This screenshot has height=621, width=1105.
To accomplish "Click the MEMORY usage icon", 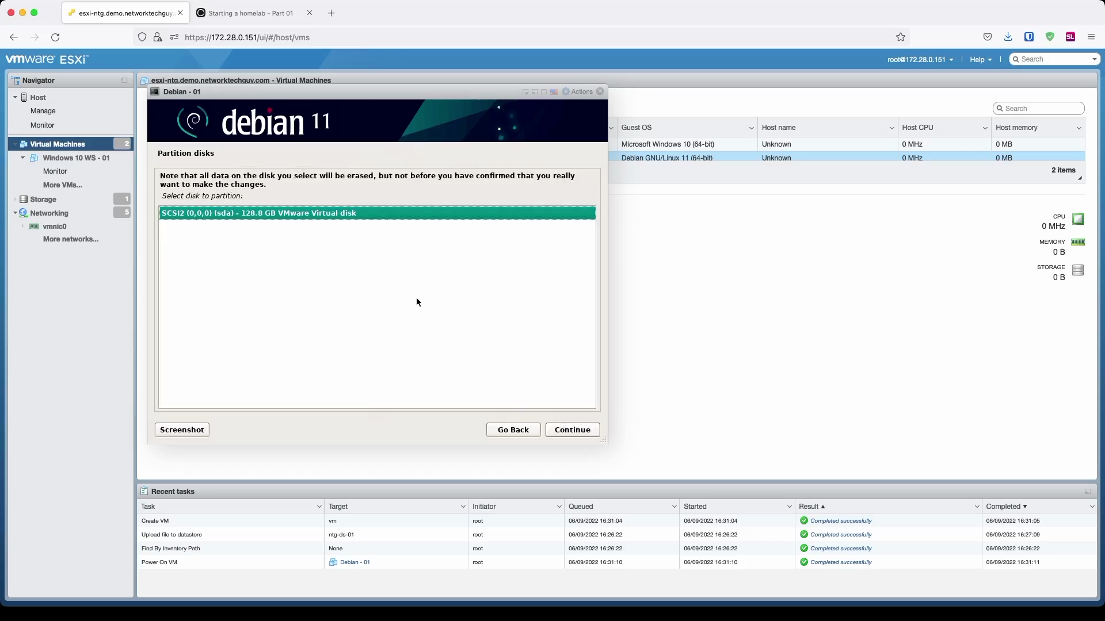I will point(1078,242).
